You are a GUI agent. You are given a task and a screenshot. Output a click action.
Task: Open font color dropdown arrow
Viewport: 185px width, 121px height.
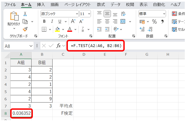(x=75, y=29)
